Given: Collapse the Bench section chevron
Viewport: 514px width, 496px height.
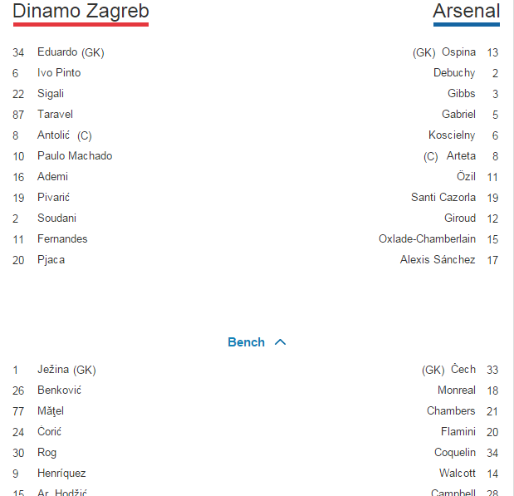Looking at the screenshot, I should (x=280, y=342).
